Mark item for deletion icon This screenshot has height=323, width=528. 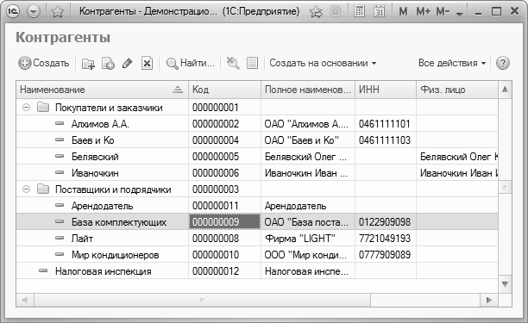click(x=147, y=63)
